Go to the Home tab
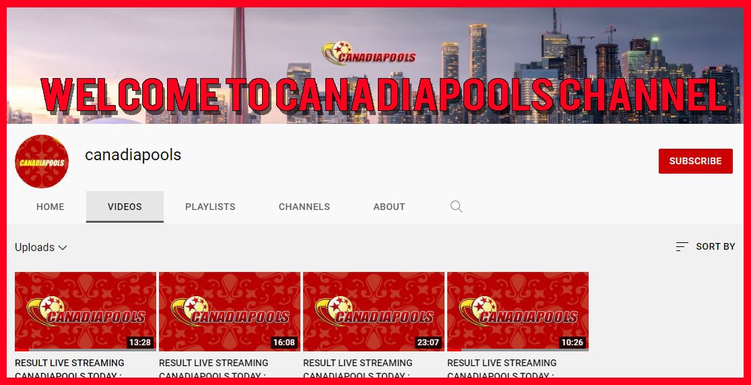The image size is (751, 385). tap(51, 207)
